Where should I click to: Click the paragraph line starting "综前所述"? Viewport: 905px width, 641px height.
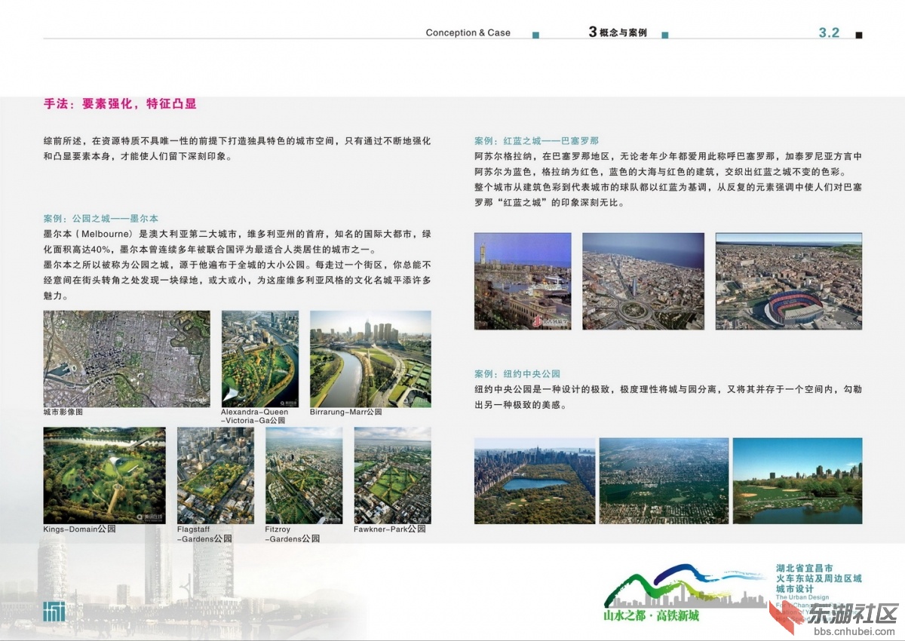click(x=238, y=141)
